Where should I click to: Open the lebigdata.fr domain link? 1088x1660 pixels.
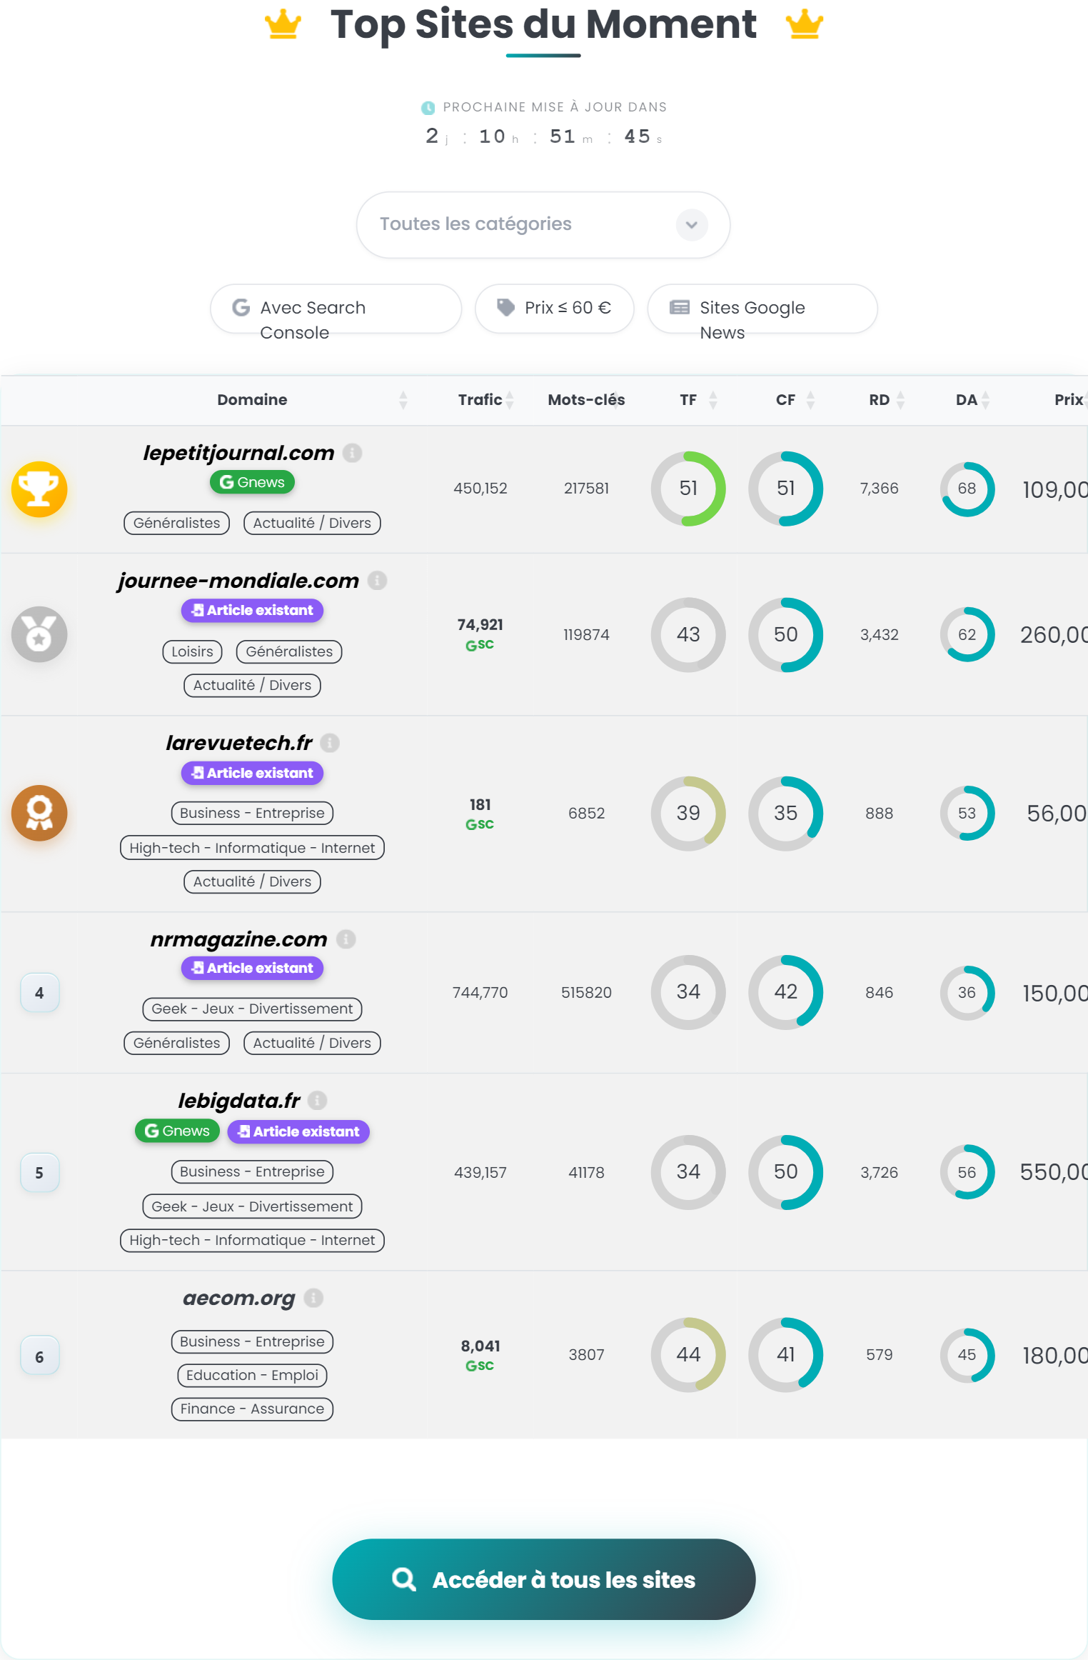[239, 1101]
